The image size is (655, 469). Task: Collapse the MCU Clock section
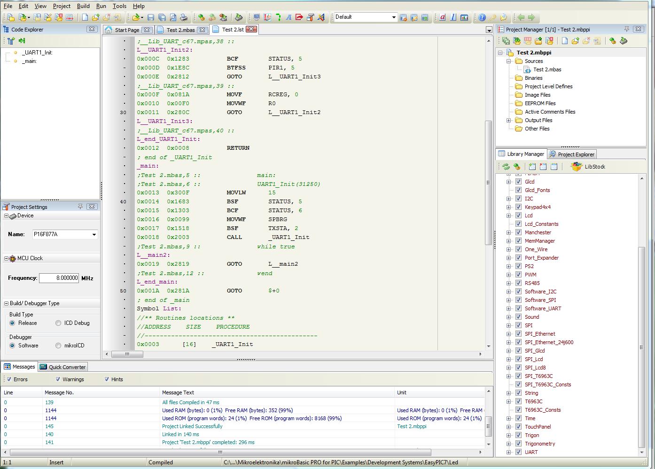click(7, 258)
